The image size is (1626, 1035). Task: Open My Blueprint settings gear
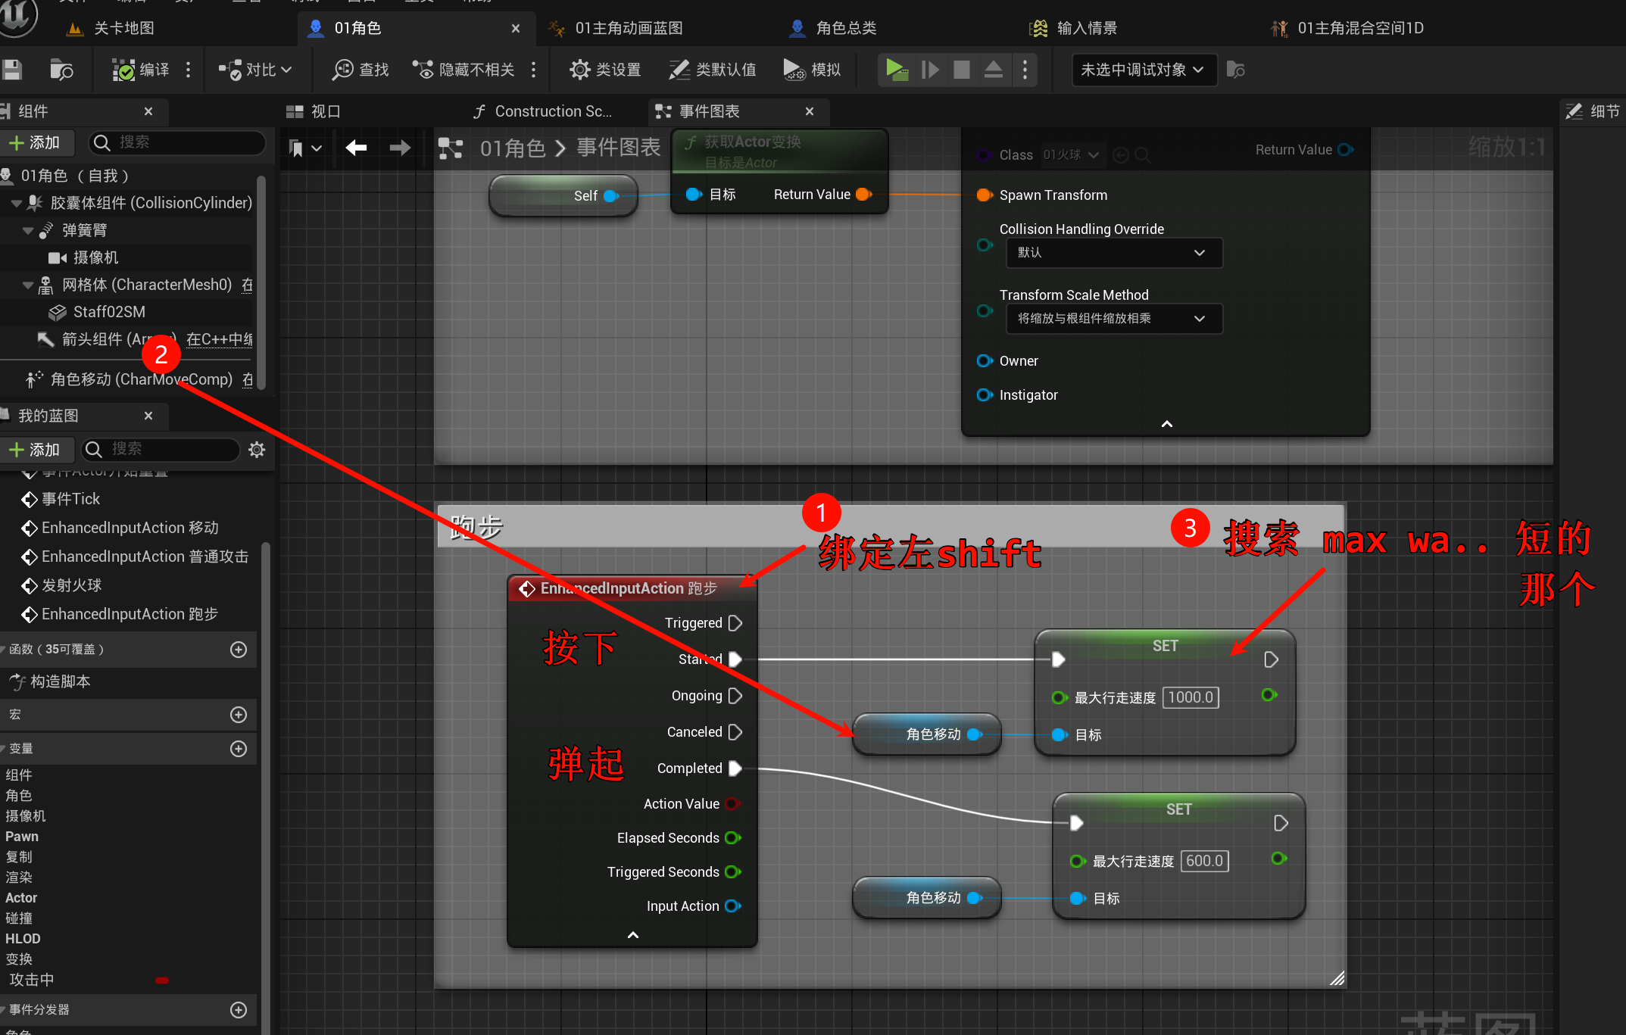click(x=257, y=450)
